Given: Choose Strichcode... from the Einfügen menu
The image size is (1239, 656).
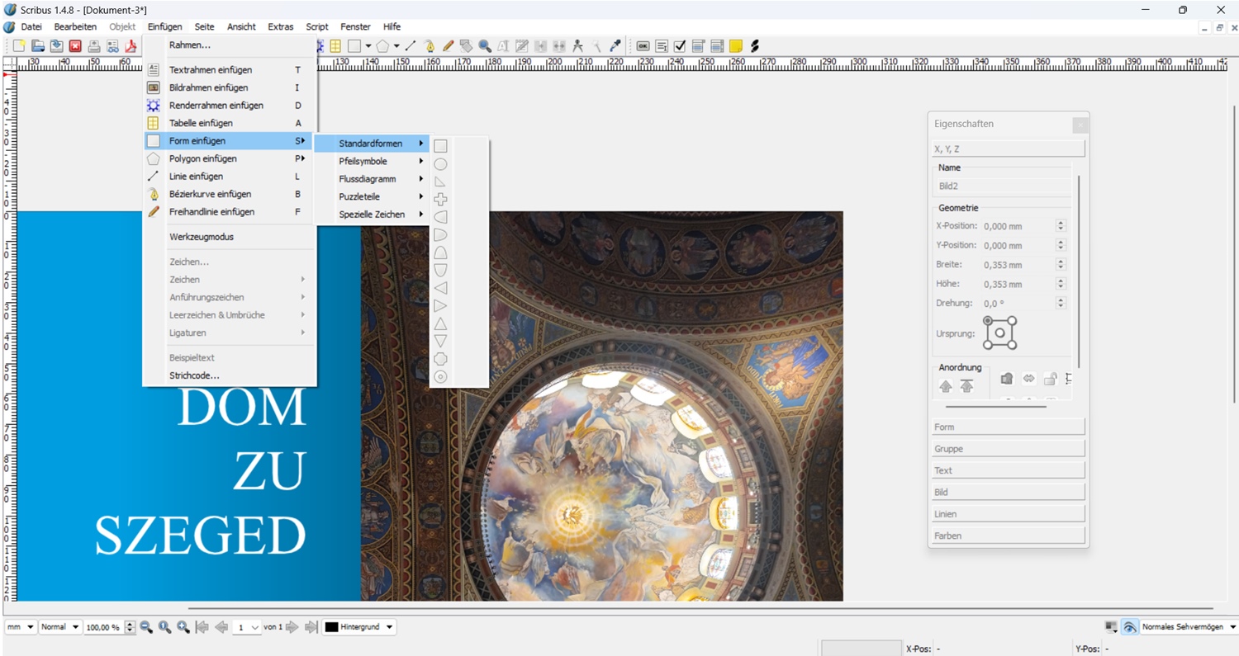Looking at the screenshot, I should (x=229, y=375).
